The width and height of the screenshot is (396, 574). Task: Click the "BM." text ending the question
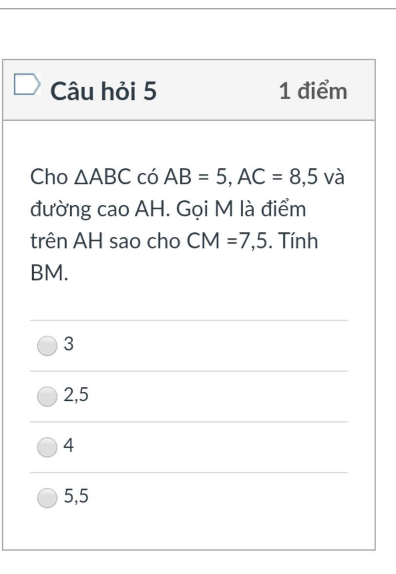coord(49,273)
